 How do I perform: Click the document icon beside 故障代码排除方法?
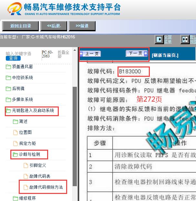click(x=26, y=187)
